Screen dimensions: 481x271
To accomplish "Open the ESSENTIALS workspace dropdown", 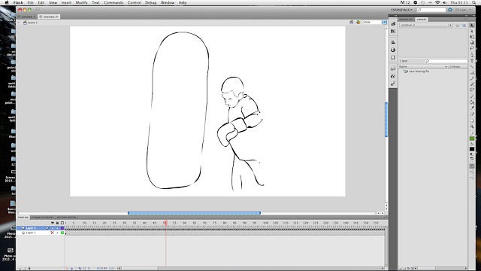I will pos(401,10).
